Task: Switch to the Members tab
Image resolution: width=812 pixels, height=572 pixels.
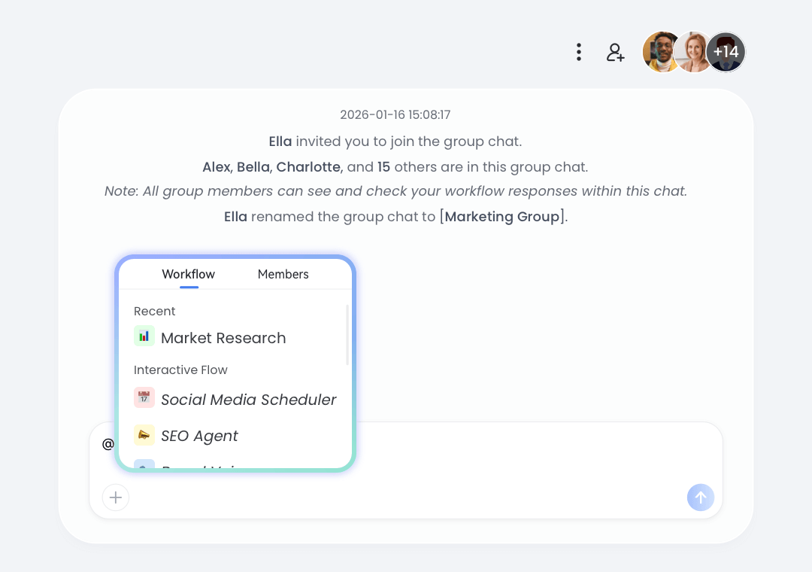Action: tap(283, 274)
